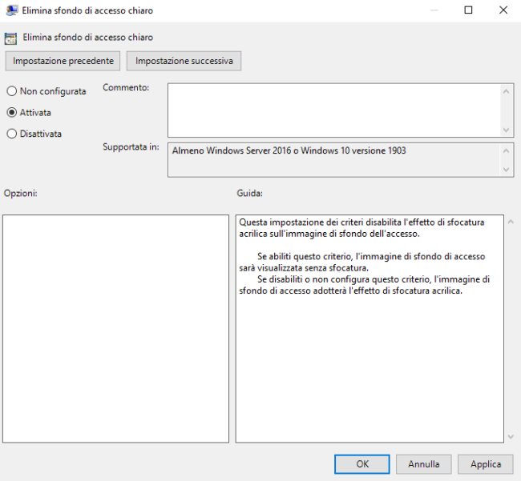Select the Attivata radio button
Viewport: 521px width, 481px height.
(12, 113)
